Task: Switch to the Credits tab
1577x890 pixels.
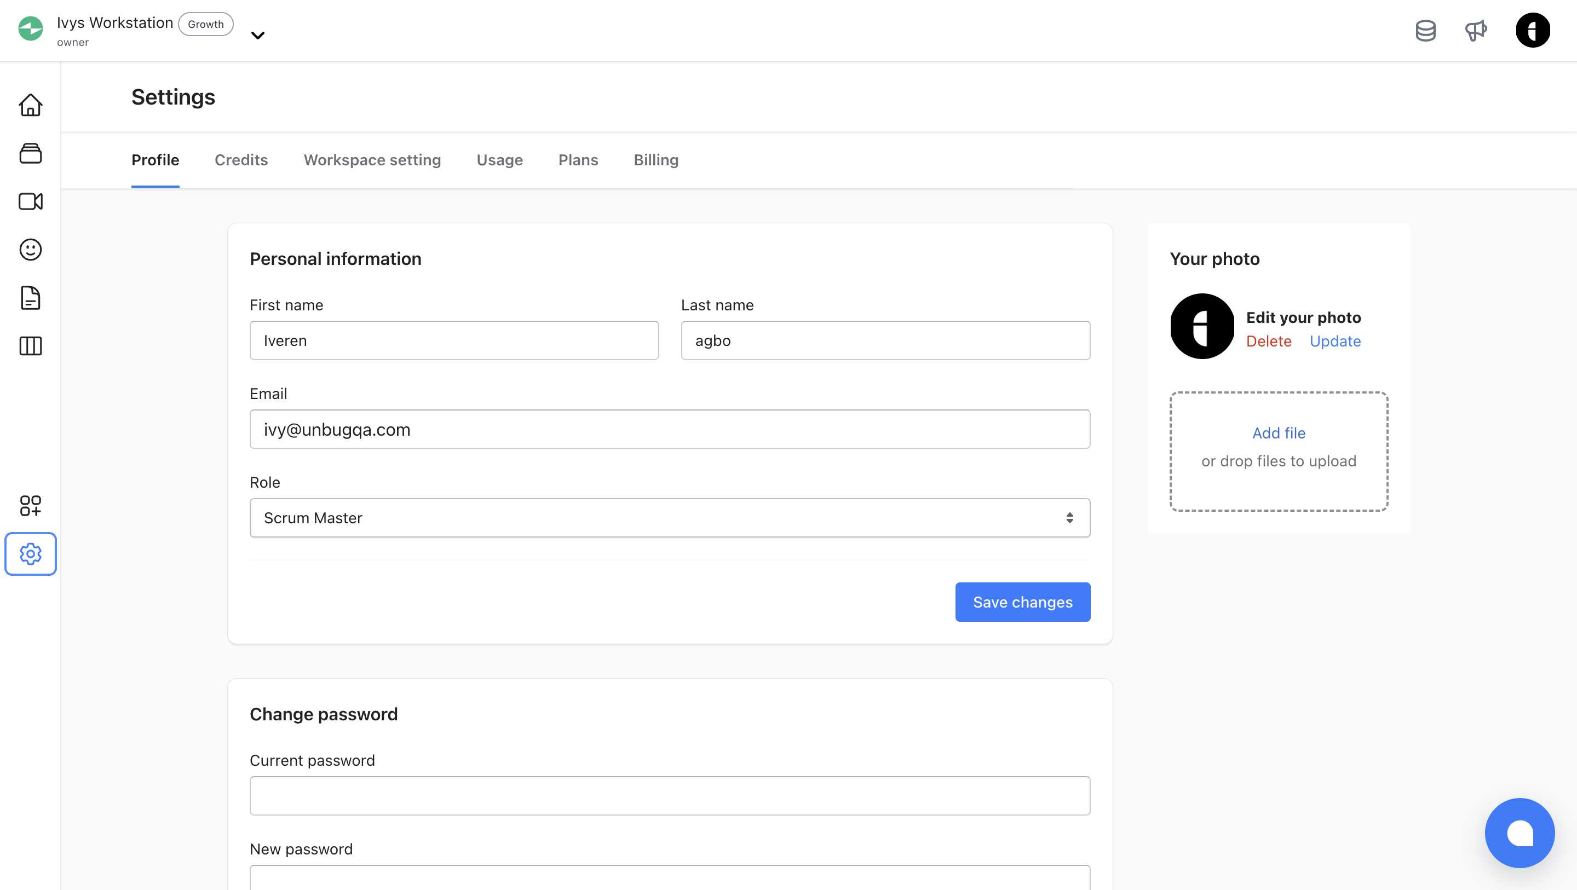Action: (241, 160)
